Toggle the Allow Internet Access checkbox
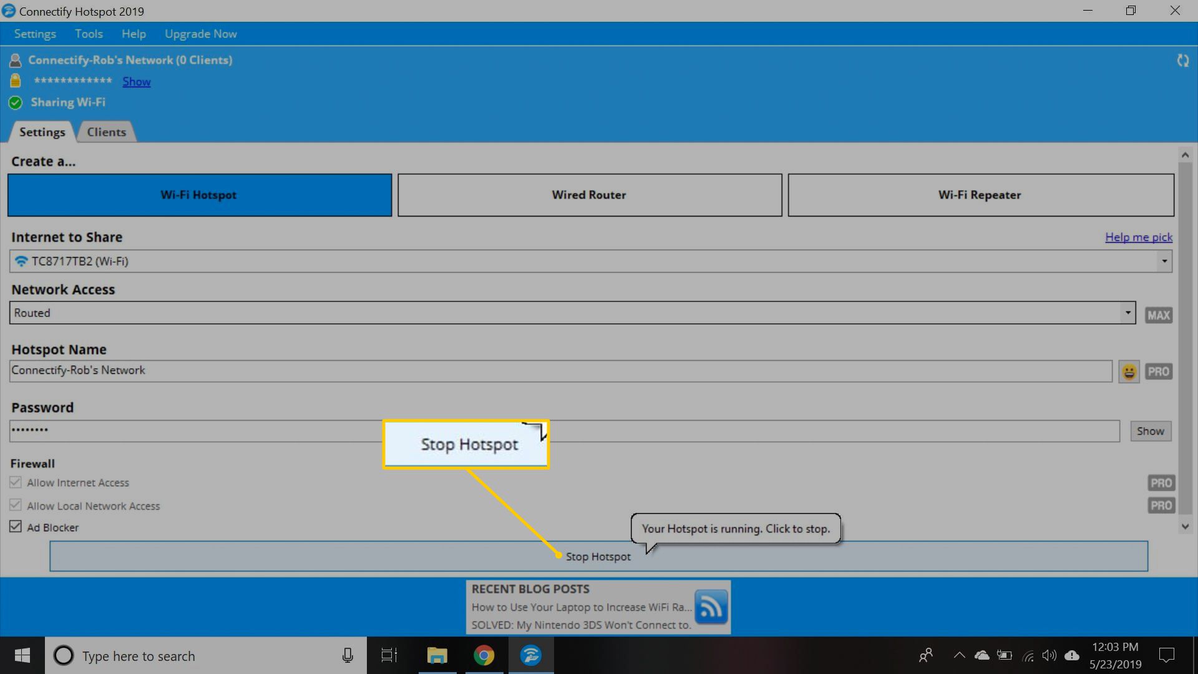Viewport: 1198px width, 674px height. (x=15, y=482)
